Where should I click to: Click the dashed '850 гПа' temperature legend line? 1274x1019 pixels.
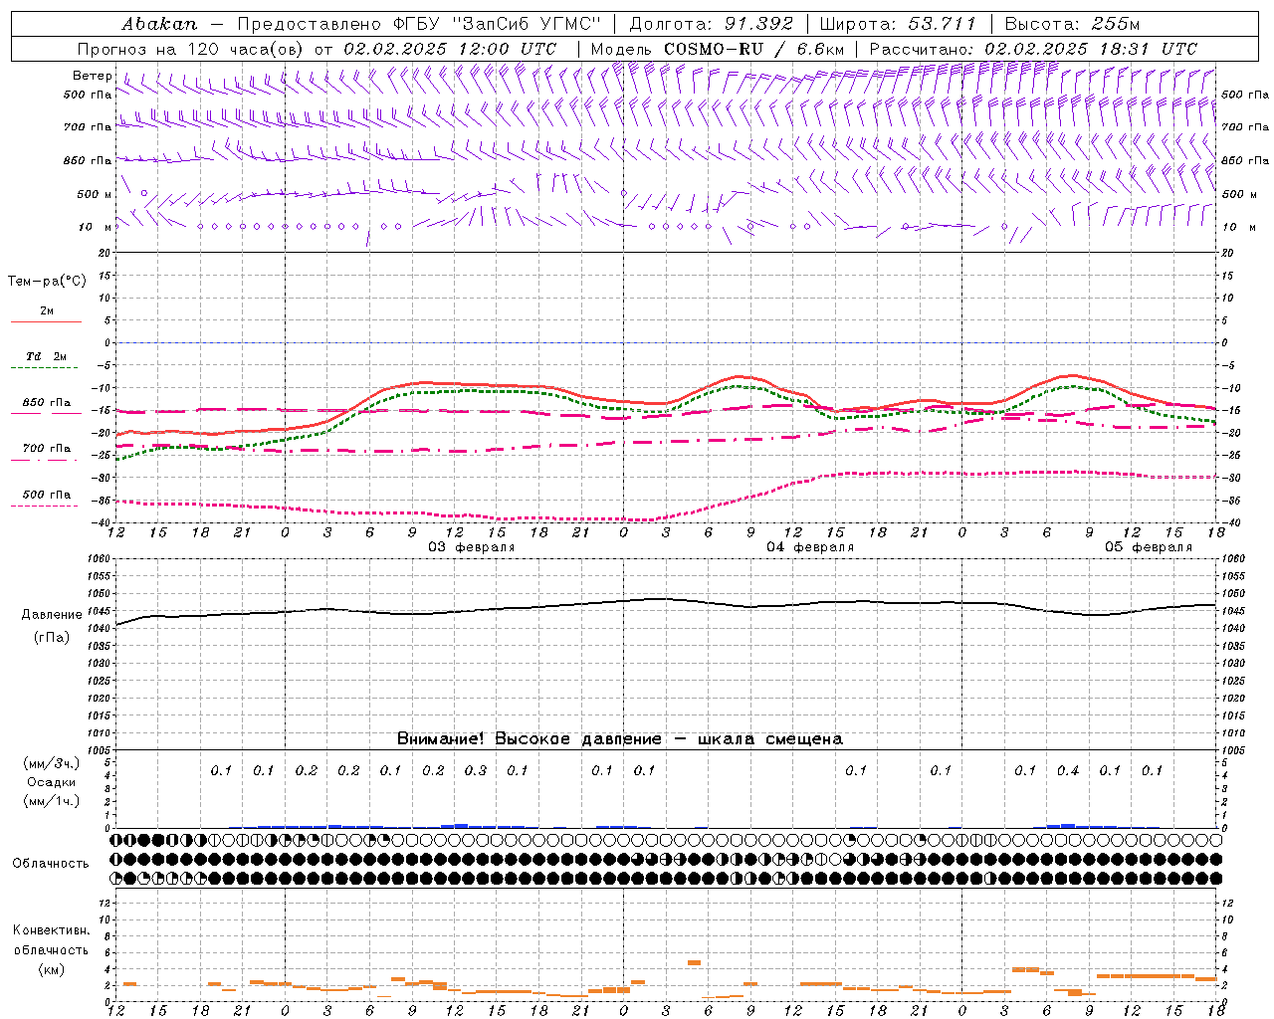(46, 413)
